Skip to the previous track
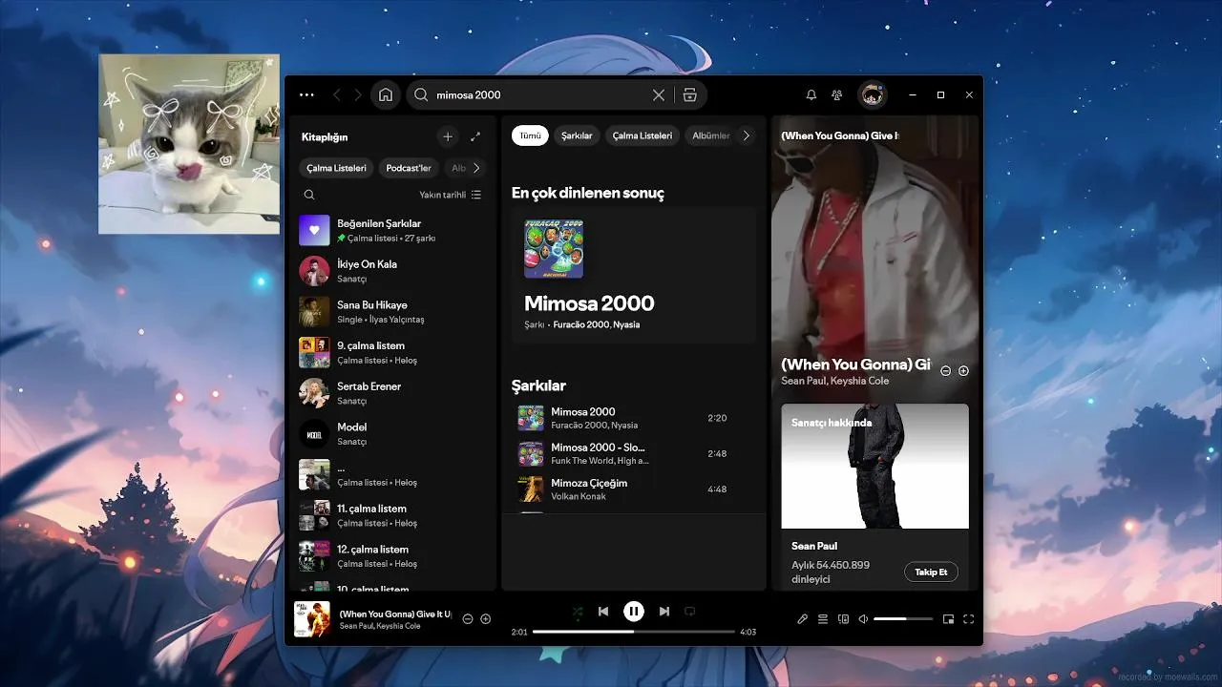Screen dimensions: 1222x687 (603, 612)
